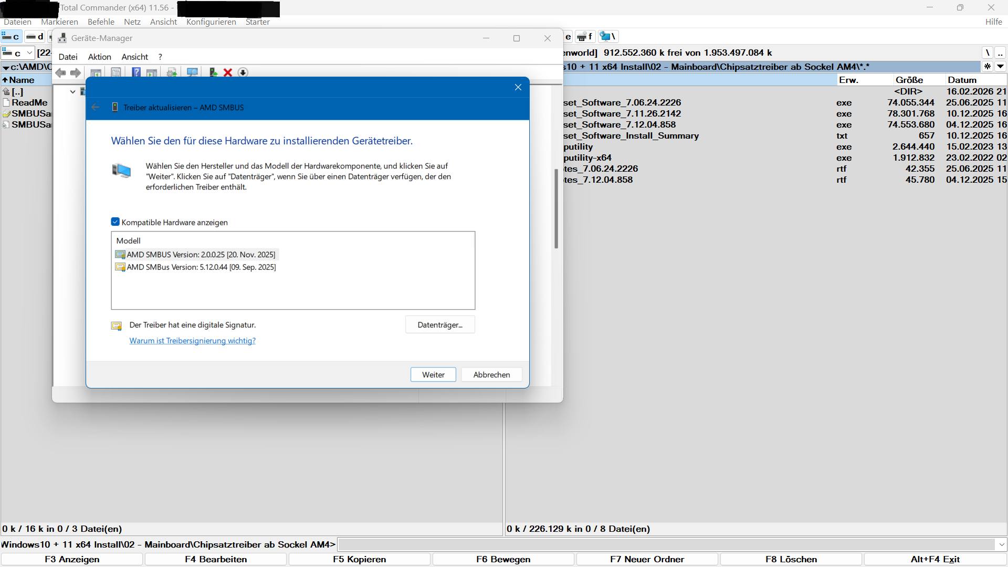Click the scan for hardware changes monitor icon
Viewport: 1008px width, 567px height.
(x=193, y=72)
